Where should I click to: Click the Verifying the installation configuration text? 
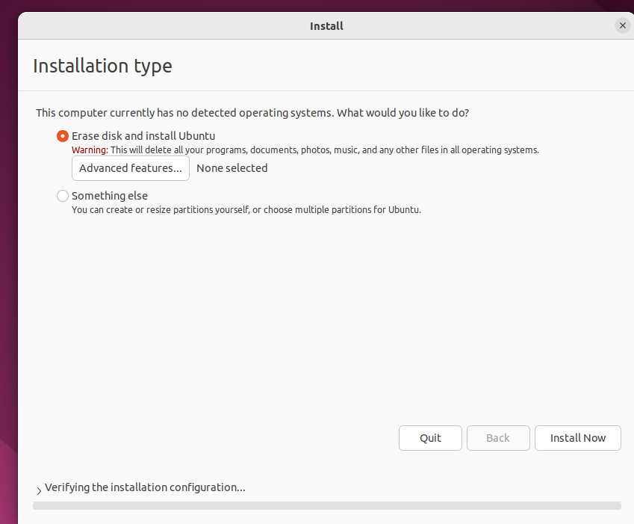coord(145,487)
